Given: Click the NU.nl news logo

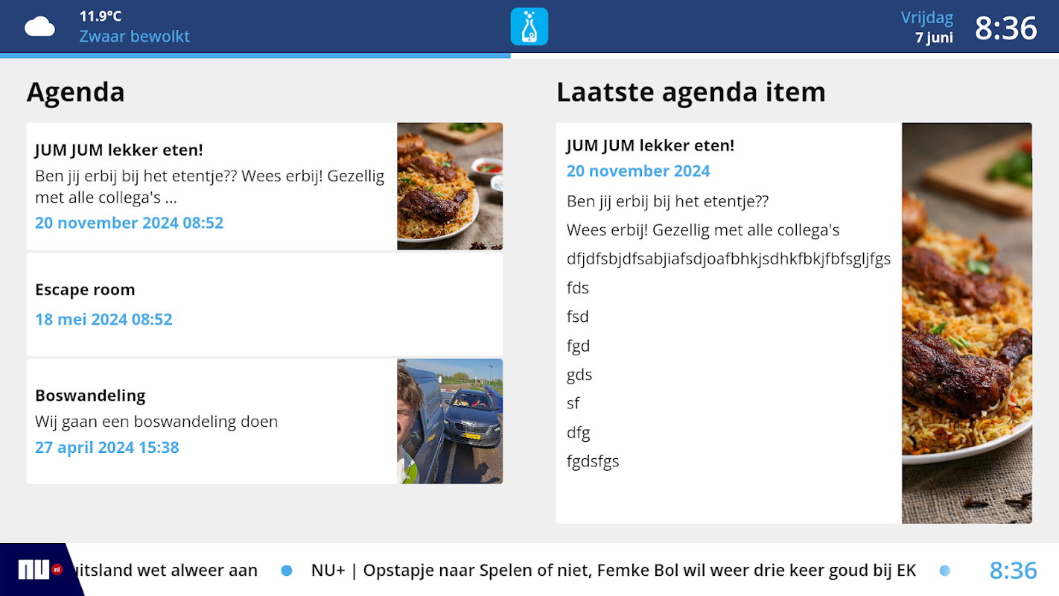Looking at the screenshot, I should (39, 570).
